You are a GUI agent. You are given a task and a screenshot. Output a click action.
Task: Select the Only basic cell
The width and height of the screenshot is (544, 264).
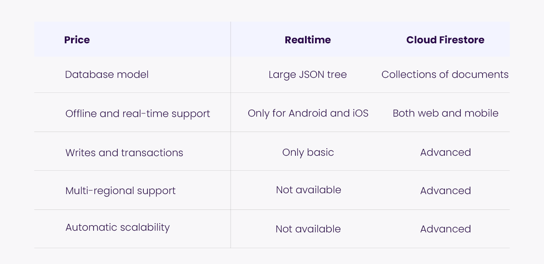[308, 152]
